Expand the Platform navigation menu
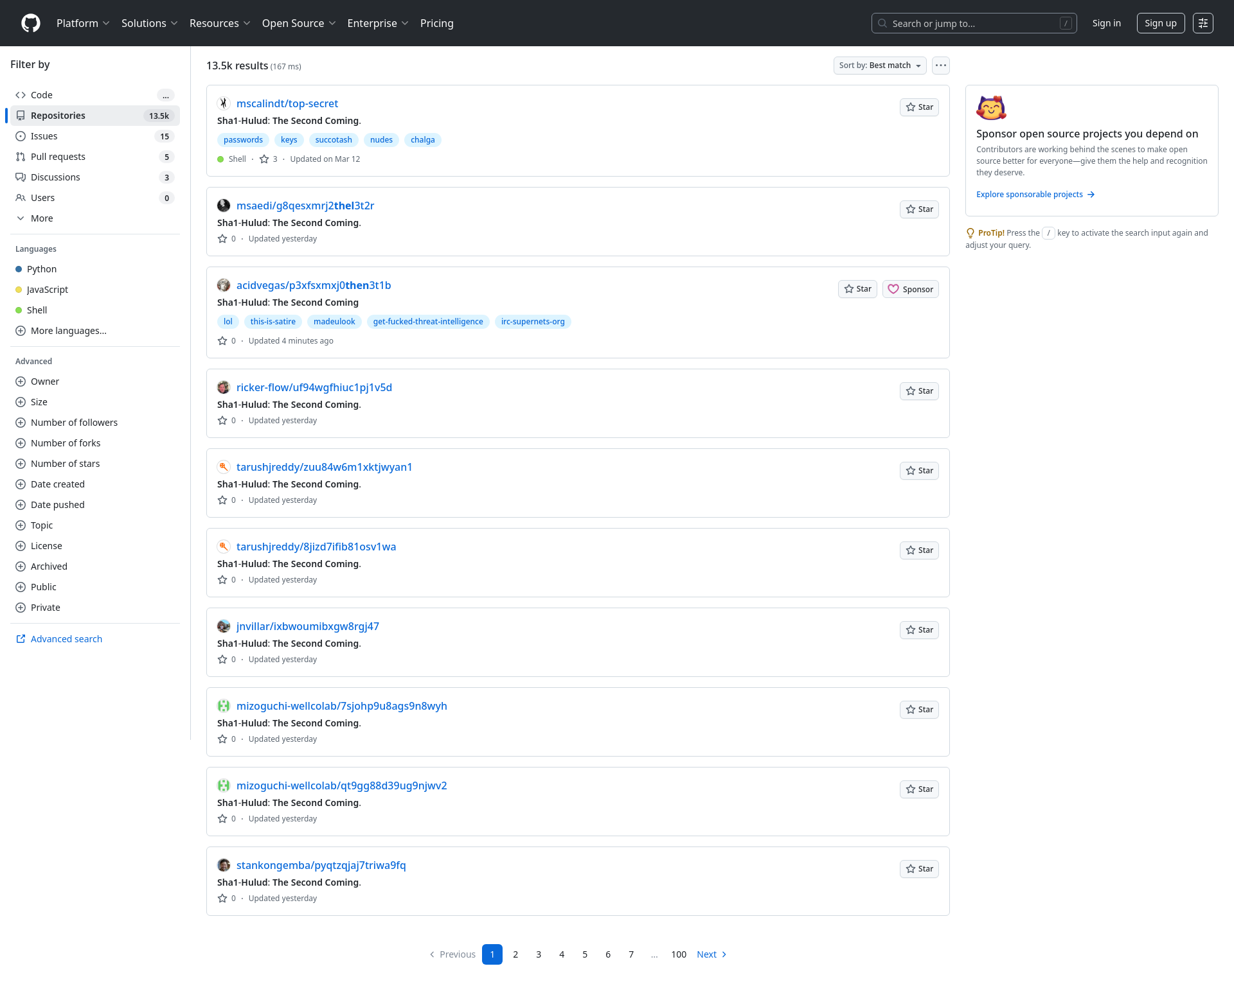This screenshot has width=1234, height=1000. [x=83, y=23]
